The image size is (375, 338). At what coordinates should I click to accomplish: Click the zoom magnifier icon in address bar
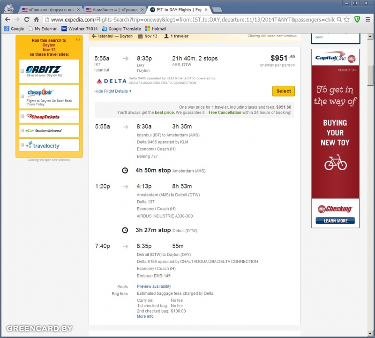coord(339,20)
